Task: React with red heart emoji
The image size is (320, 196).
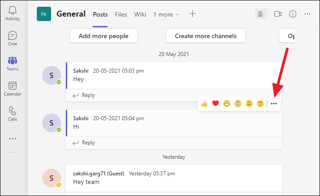Action: pos(216,104)
